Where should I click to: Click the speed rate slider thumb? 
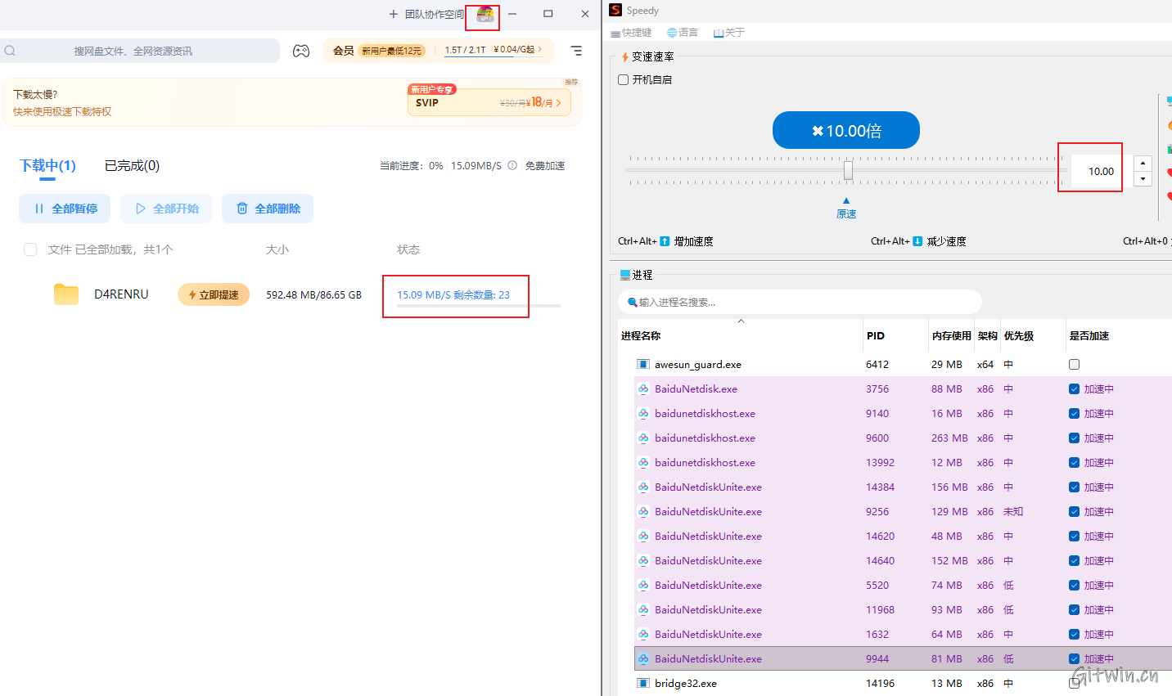point(848,170)
